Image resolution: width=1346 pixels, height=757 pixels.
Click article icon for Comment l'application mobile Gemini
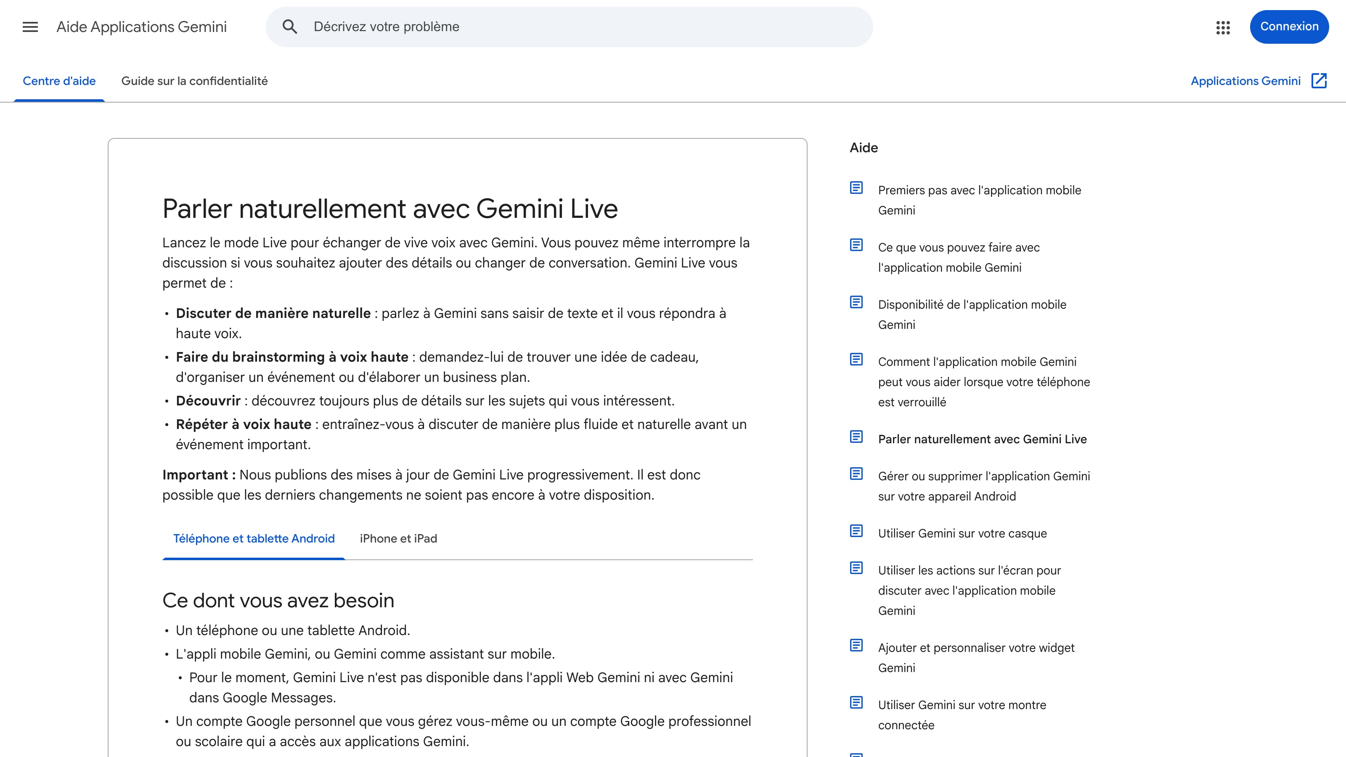click(x=856, y=359)
